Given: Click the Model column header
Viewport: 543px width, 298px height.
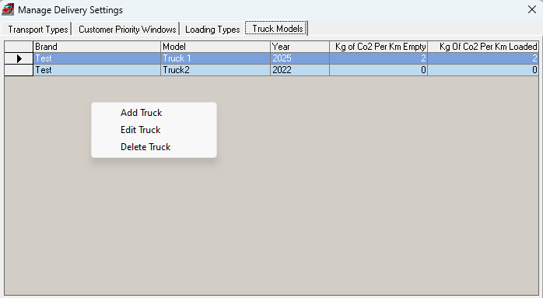Looking at the screenshot, I should pos(215,47).
